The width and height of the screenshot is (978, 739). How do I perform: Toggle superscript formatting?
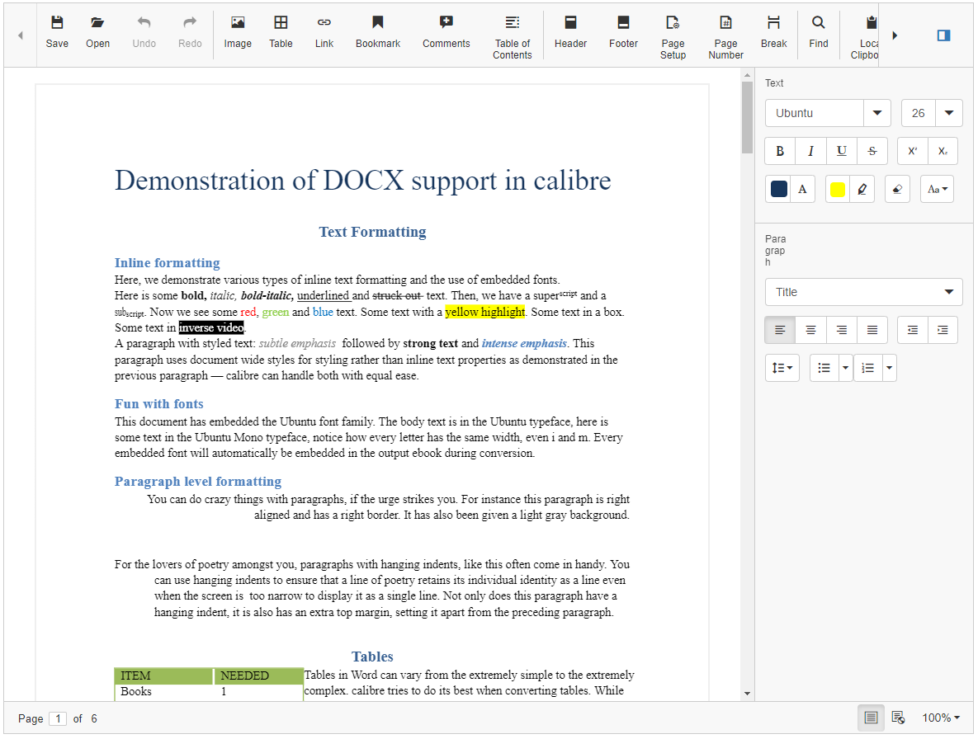912,151
